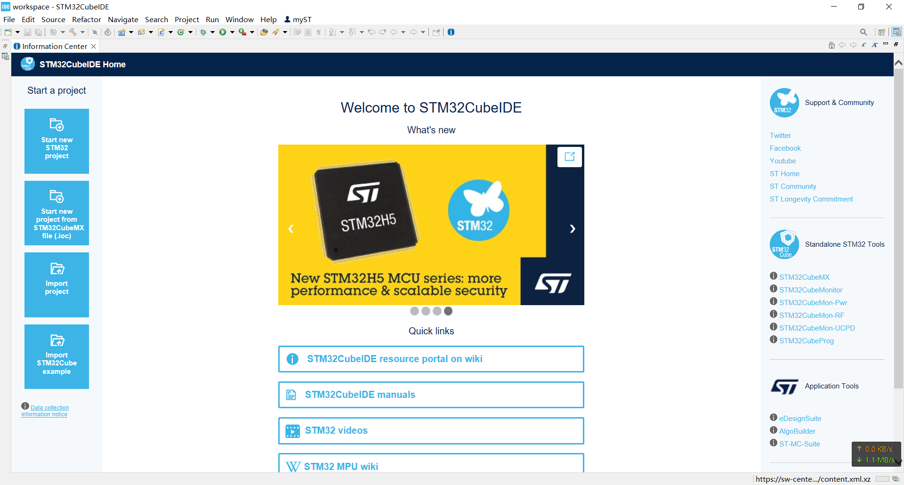The width and height of the screenshot is (904, 485).
Task: Open Data collection information notice link
Action: tap(45, 411)
